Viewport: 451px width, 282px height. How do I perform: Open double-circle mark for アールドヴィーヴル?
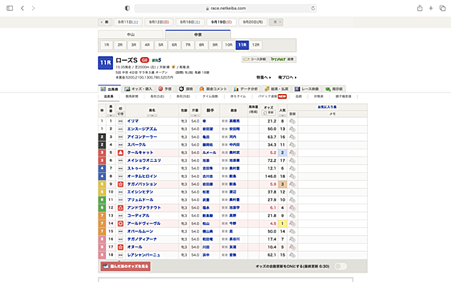click(x=121, y=223)
